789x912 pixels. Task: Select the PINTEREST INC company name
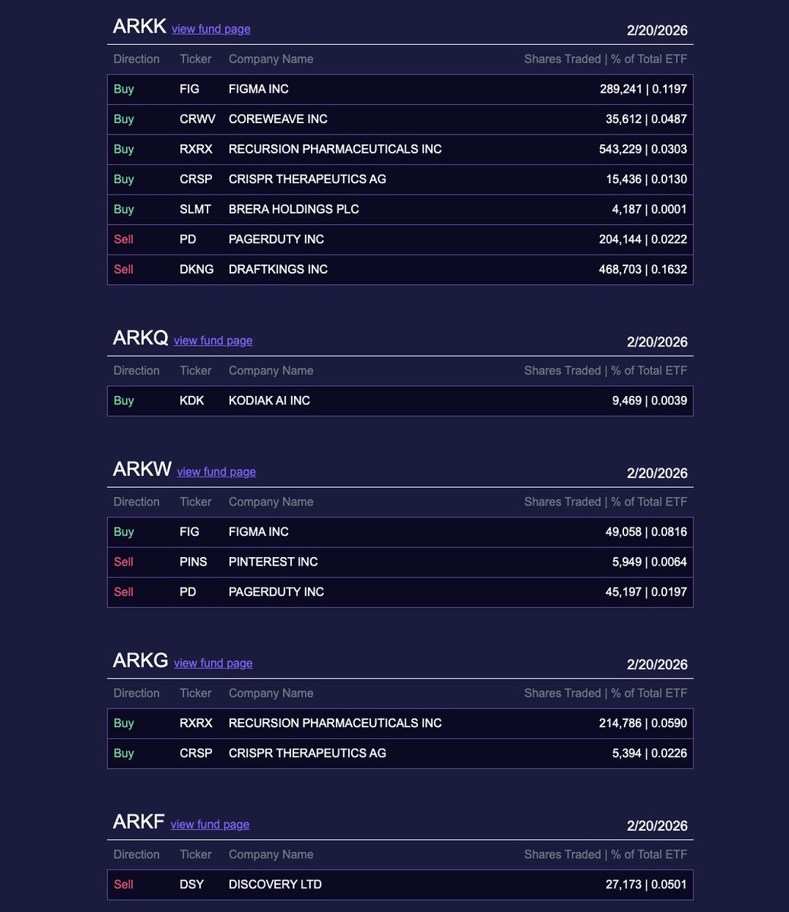pos(273,562)
